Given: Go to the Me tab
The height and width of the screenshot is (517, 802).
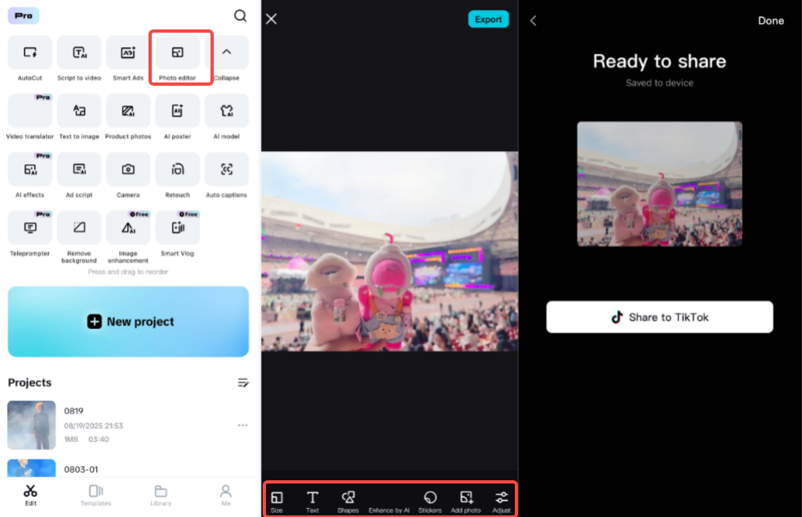Looking at the screenshot, I should (226, 496).
